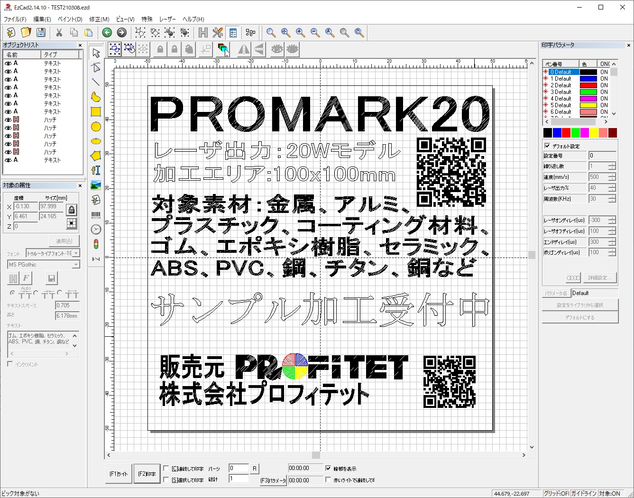Click the エンドディレイ spinner arrows
The height and width of the screenshot is (498, 634).
(612, 242)
